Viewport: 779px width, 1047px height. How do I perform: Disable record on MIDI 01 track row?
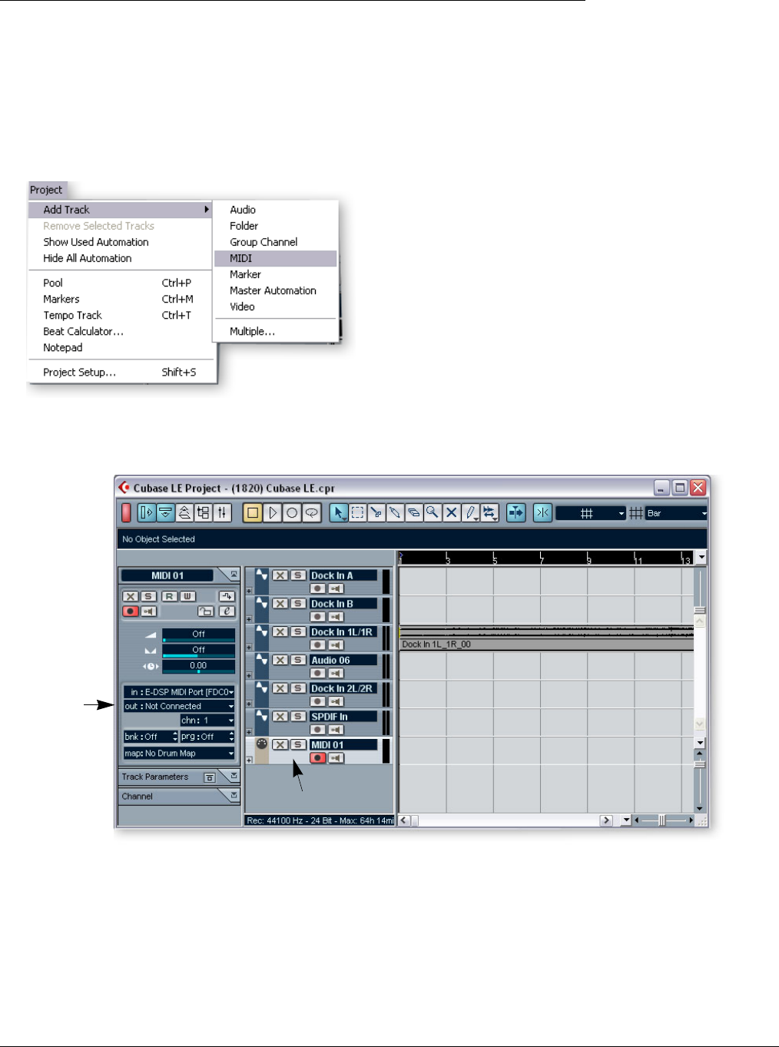tap(317, 758)
